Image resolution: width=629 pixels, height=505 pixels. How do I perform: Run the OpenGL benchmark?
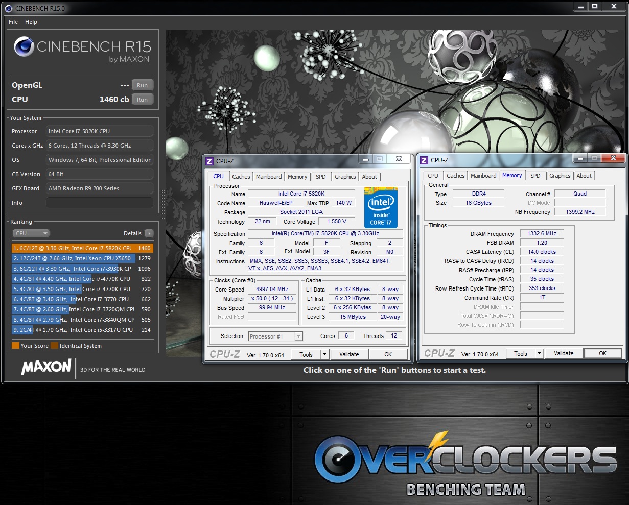click(x=142, y=85)
